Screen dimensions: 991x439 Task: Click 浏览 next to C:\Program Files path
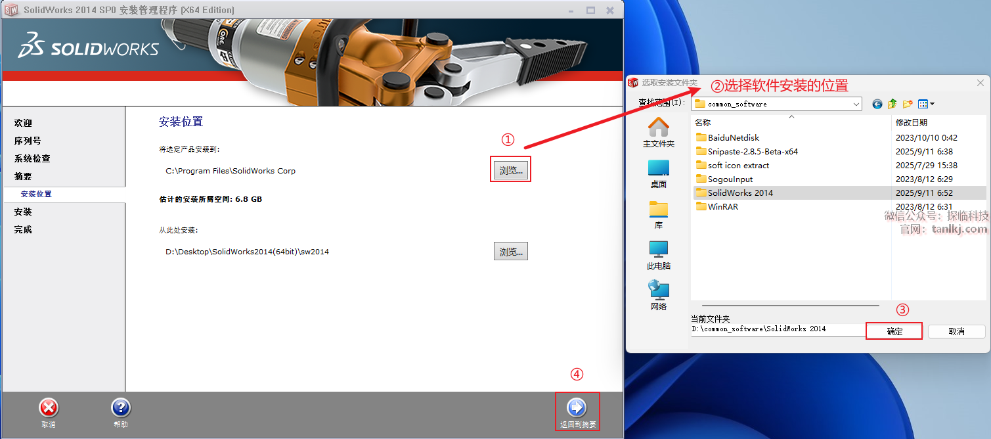click(x=510, y=170)
